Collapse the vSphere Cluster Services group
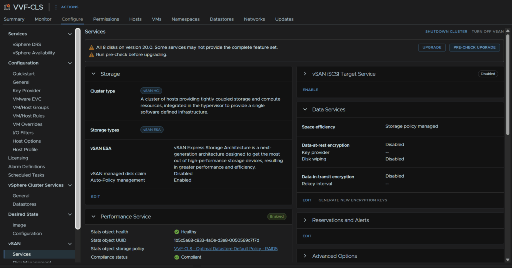 [70, 185]
